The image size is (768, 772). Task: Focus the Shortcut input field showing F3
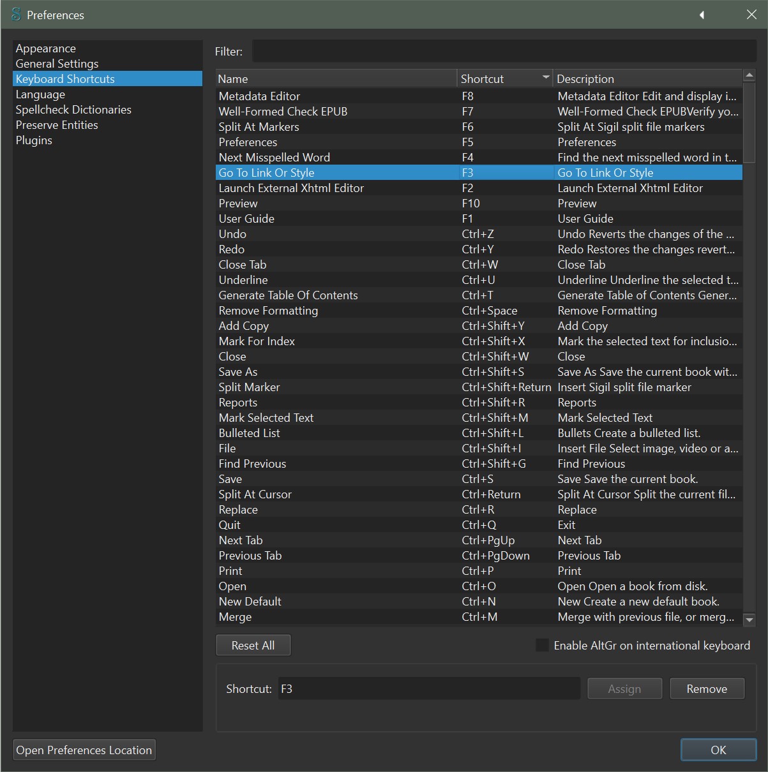point(428,689)
